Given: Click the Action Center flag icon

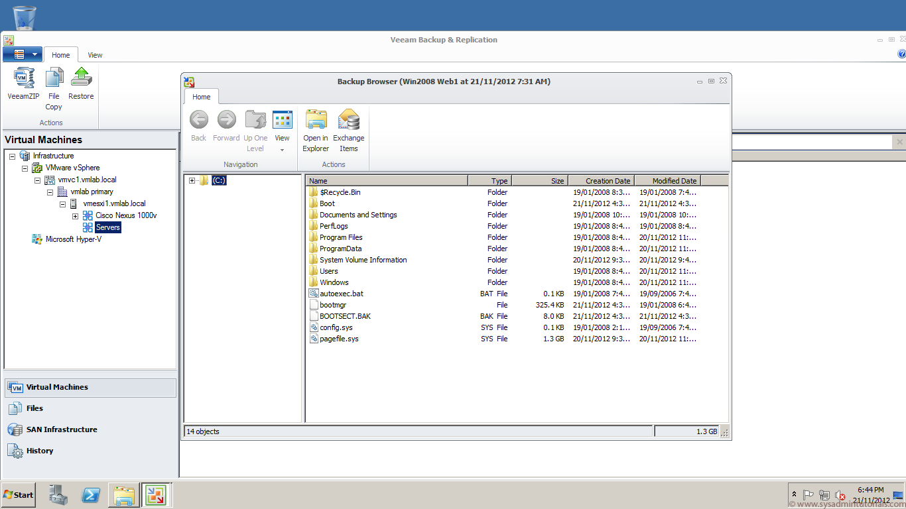Looking at the screenshot, I should tap(809, 495).
